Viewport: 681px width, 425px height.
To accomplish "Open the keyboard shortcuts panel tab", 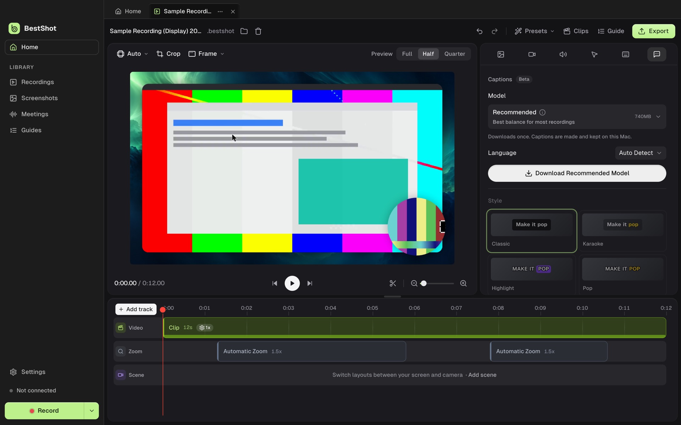I will tap(625, 54).
